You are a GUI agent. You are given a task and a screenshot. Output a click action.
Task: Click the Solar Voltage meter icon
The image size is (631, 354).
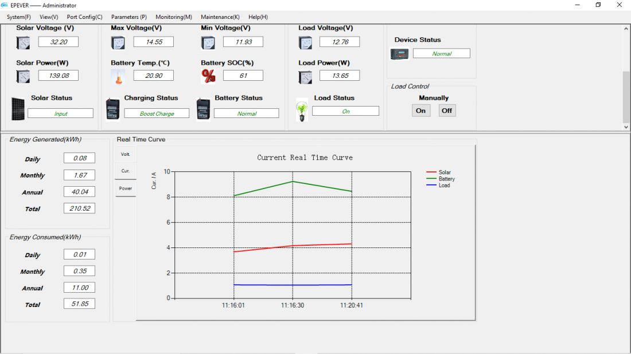[x=23, y=42]
